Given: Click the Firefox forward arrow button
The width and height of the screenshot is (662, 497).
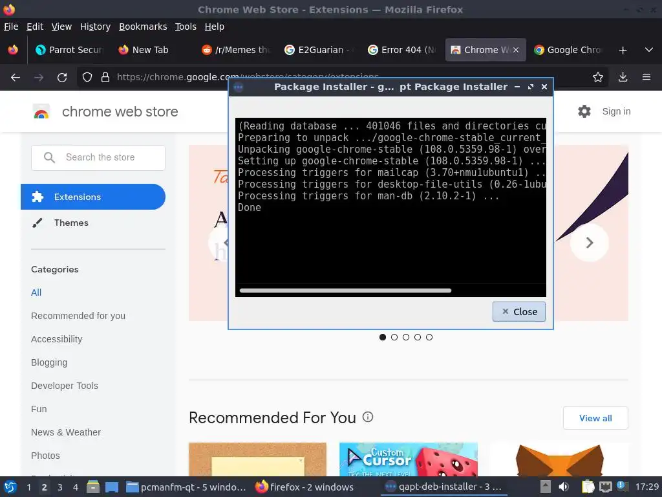Looking at the screenshot, I should [39, 78].
